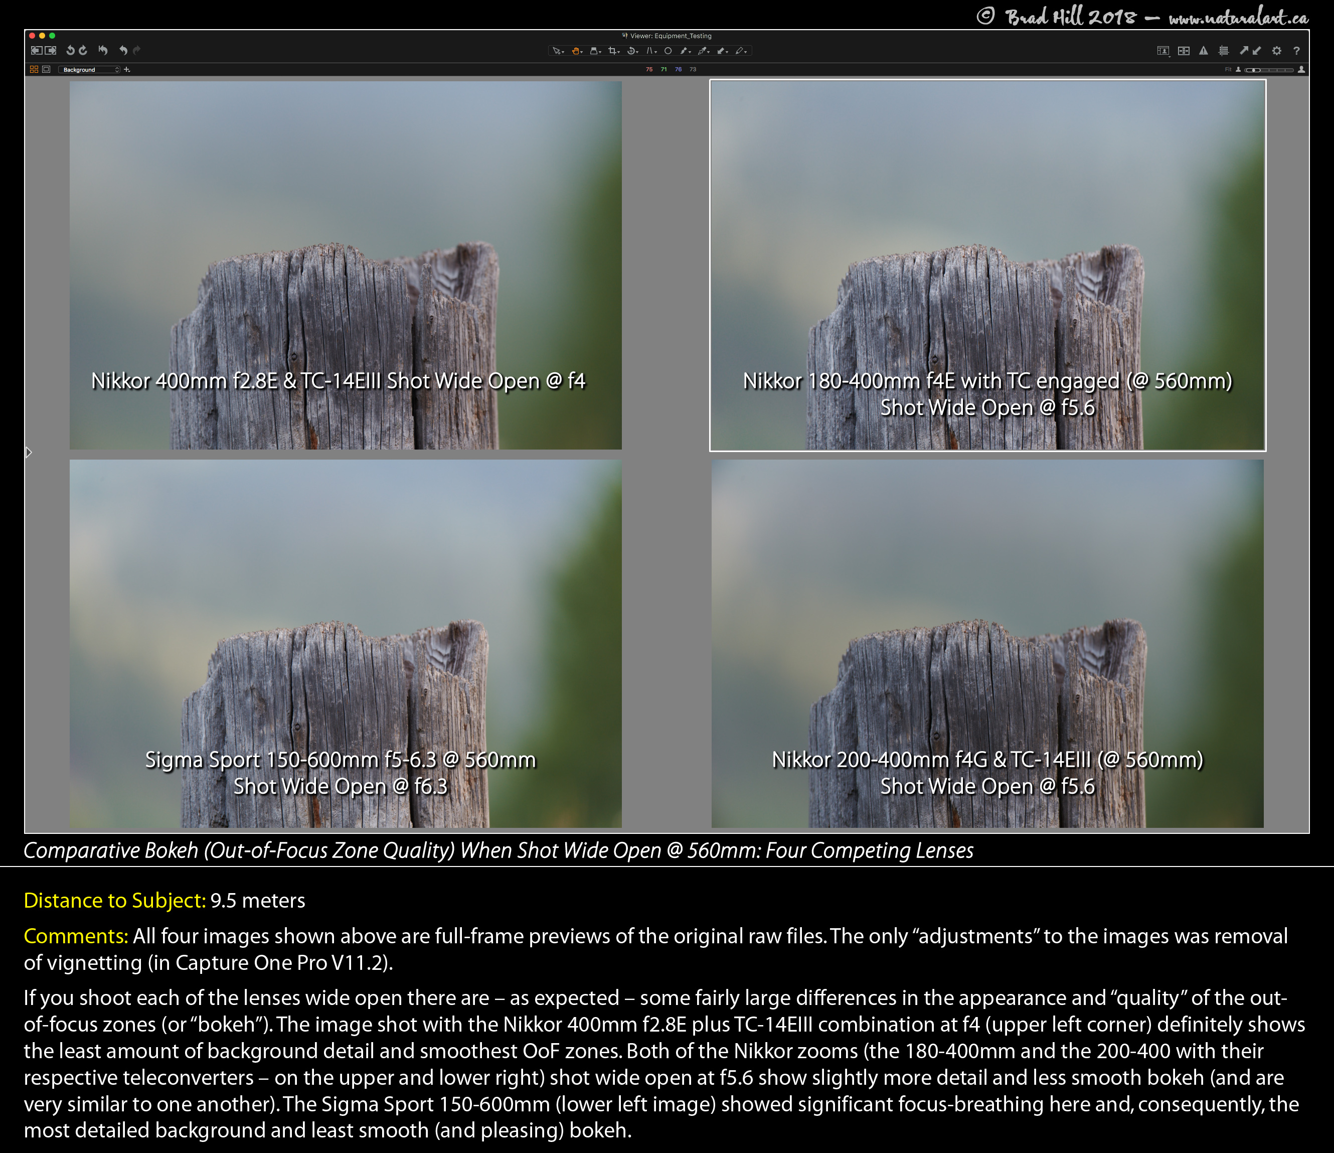Switch to multi-view grid mode
This screenshot has height=1153, width=1334.
34,70
